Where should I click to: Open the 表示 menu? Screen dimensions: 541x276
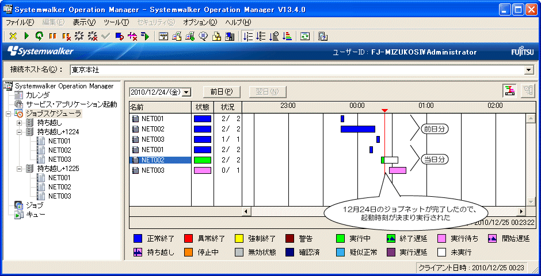tap(84, 22)
